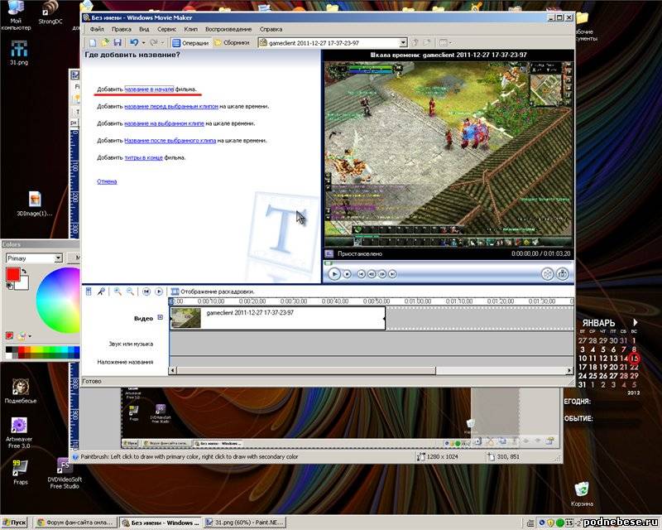The width and height of the screenshot is (662, 530).
Task: Zoom in on the timeline
Action: (118, 291)
